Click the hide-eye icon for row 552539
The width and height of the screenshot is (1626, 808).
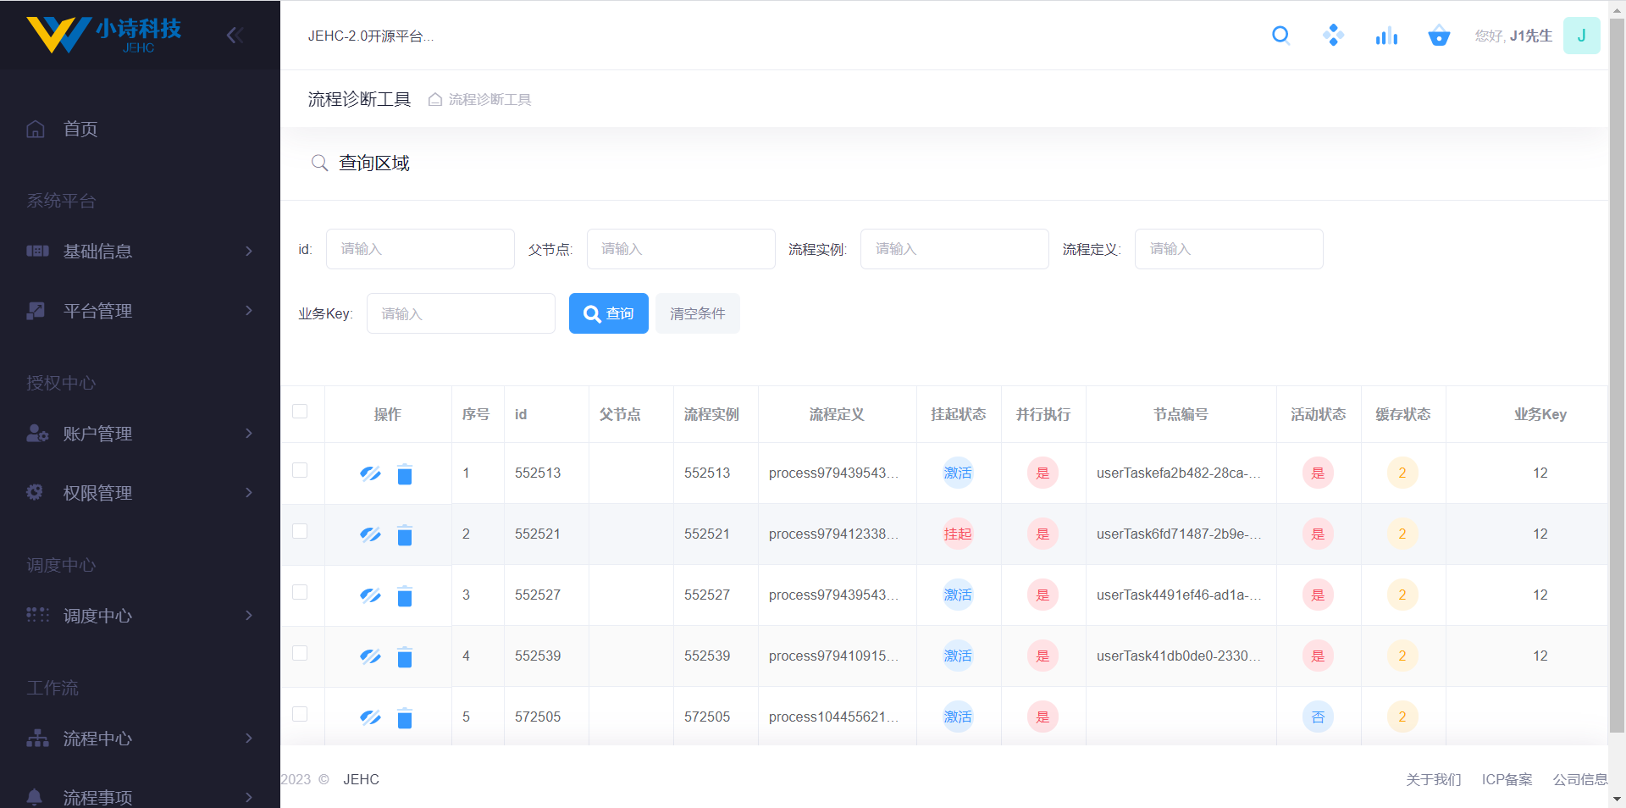[x=370, y=656]
